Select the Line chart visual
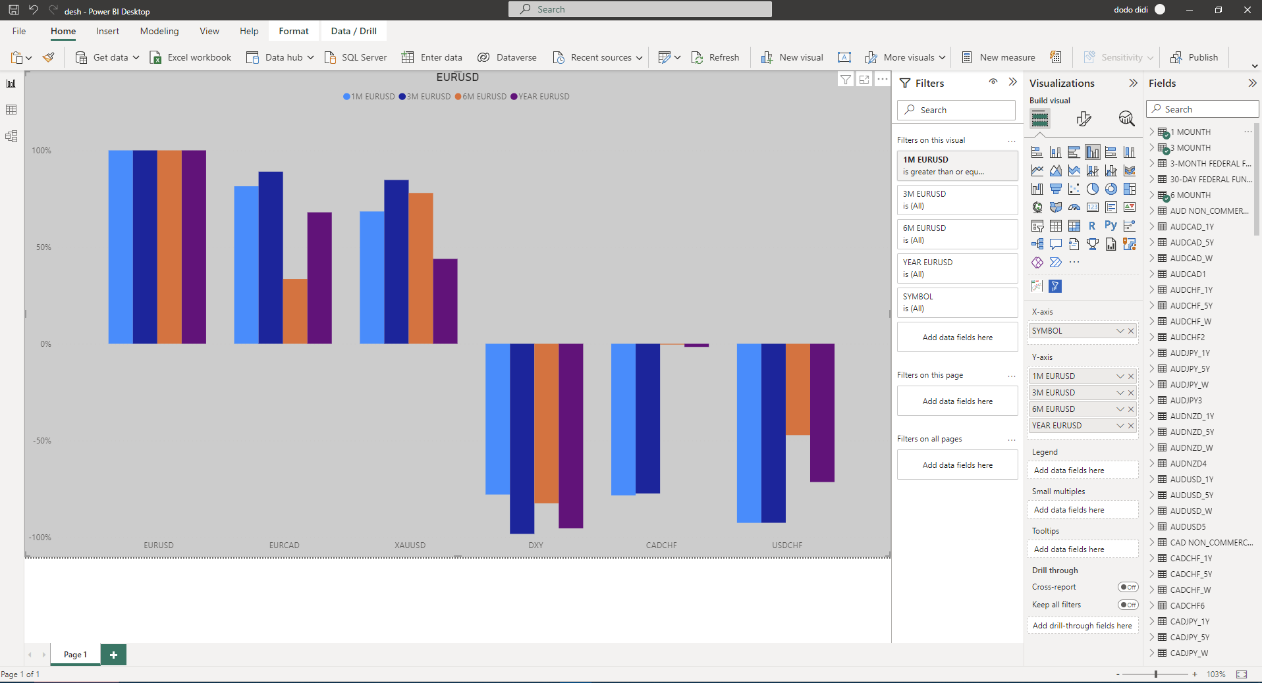This screenshot has width=1262, height=683. point(1037,170)
